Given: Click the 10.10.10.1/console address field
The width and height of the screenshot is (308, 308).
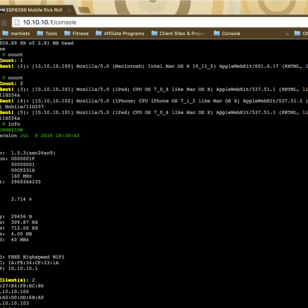Looking at the screenshot, I should click(x=154, y=22).
